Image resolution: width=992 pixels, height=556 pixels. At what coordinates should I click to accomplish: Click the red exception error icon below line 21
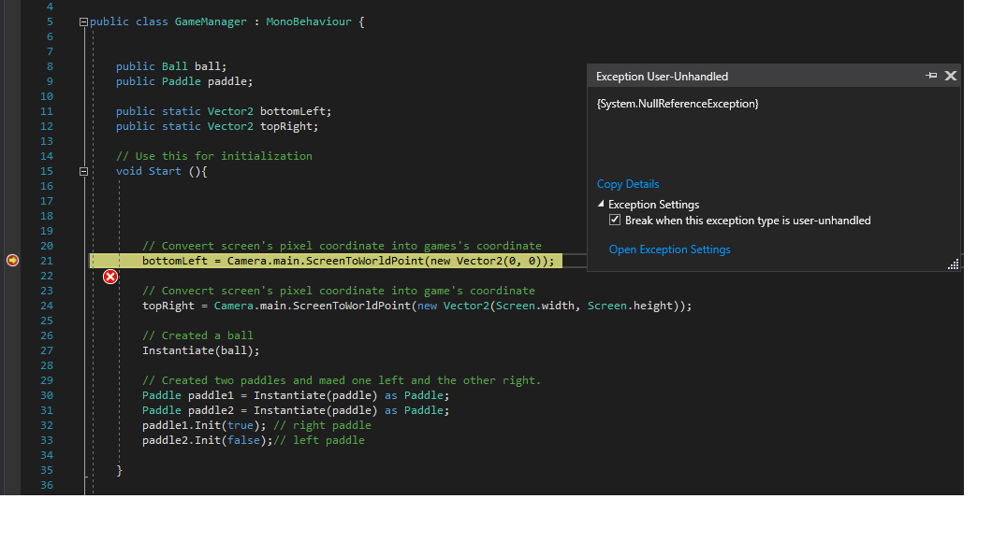pos(110,276)
